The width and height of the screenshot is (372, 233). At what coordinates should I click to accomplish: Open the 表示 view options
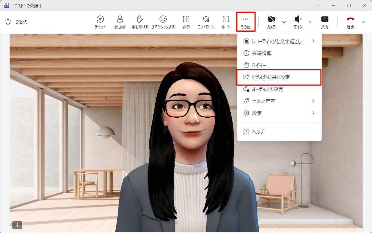(186, 22)
